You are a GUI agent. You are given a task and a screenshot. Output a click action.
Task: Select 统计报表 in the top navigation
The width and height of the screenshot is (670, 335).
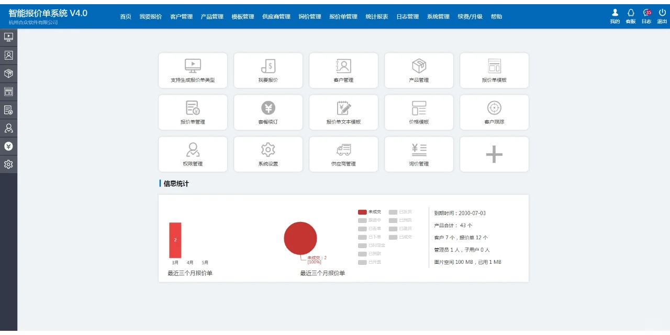point(377,16)
